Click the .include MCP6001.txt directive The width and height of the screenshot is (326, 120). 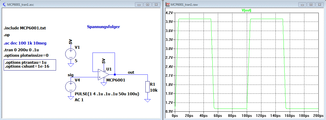pyautogui.click(x=25, y=28)
